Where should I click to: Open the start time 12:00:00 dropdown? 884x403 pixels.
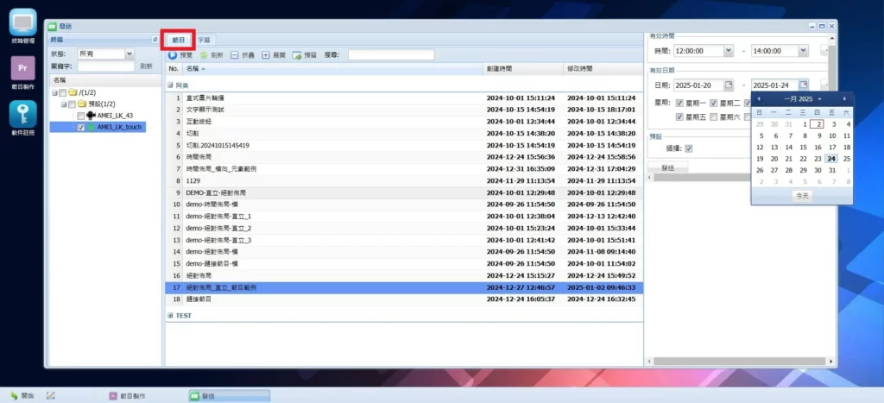click(728, 52)
